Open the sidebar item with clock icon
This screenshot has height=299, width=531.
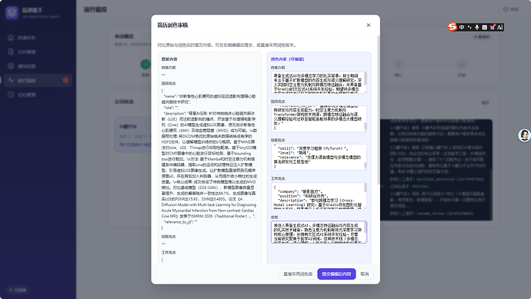pyautogui.click(x=38, y=95)
